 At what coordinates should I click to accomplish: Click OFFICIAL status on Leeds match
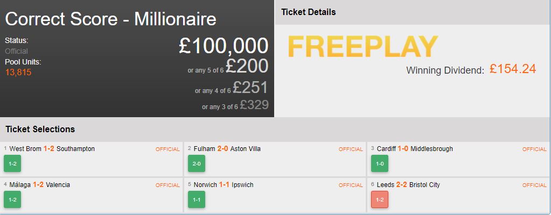pyautogui.click(x=534, y=185)
